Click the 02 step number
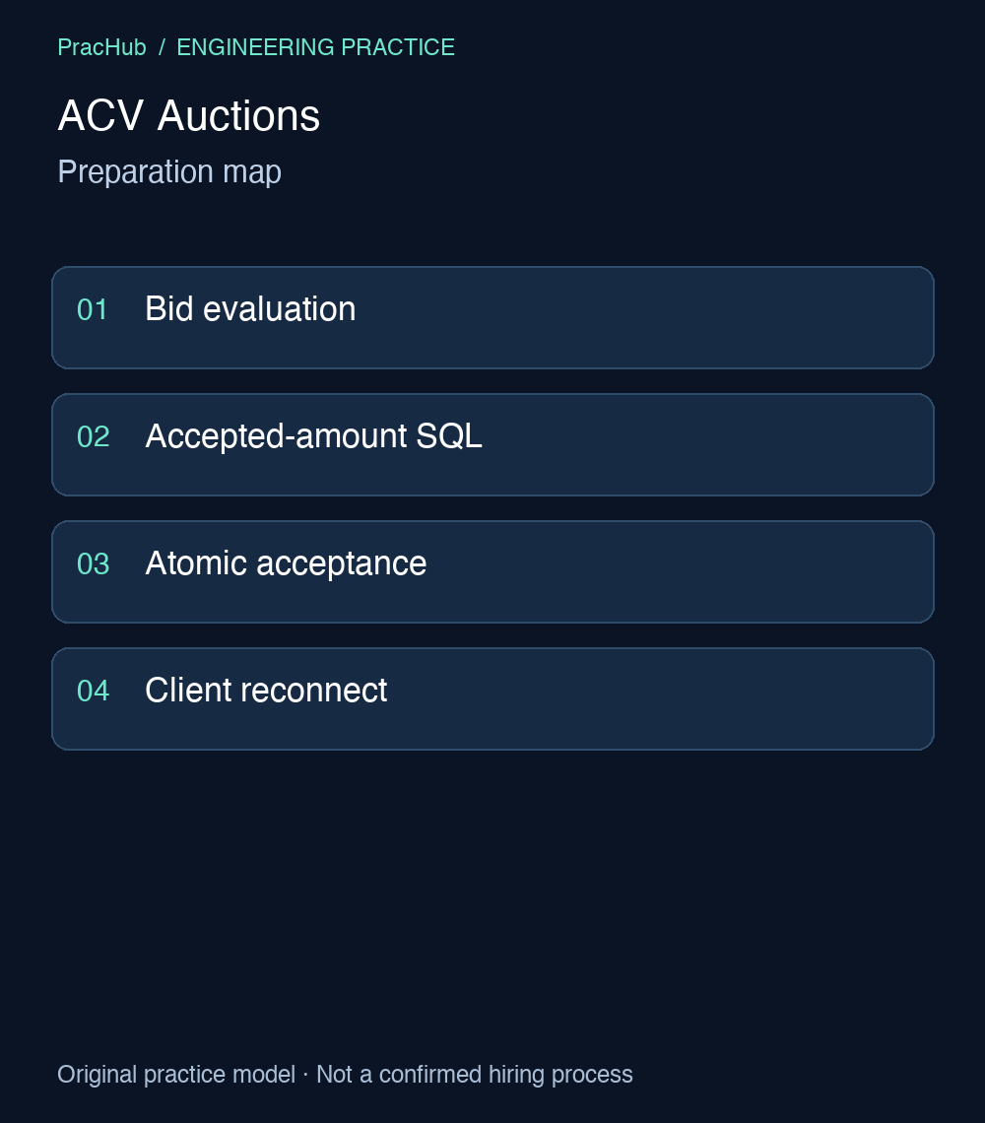The height and width of the screenshot is (1123, 985). pyautogui.click(x=94, y=436)
